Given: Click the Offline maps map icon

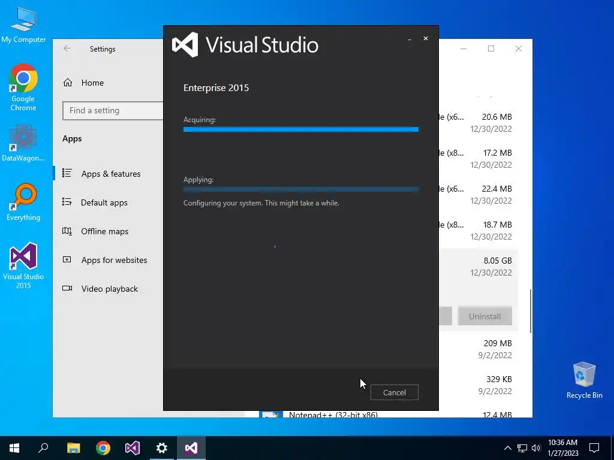Looking at the screenshot, I should pyautogui.click(x=67, y=231).
